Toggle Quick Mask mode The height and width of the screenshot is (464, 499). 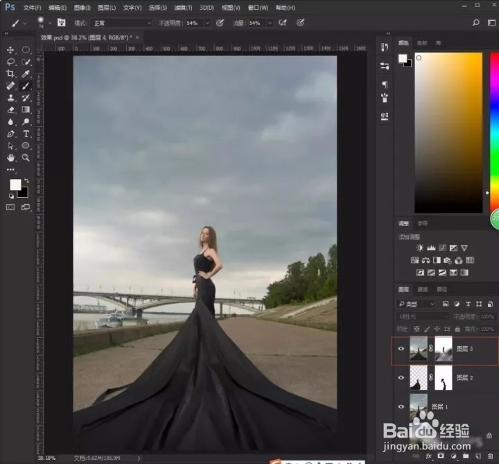[10, 207]
